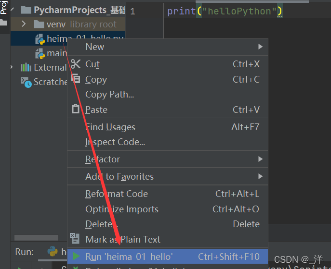Select Optimize Imports menu item
Viewport: 331px width, 269px height.
122,209
